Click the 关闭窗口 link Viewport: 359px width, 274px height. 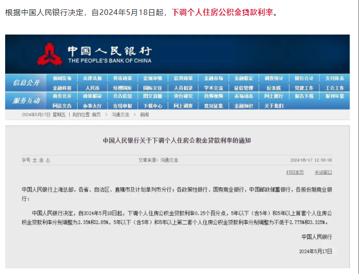(323, 172)
